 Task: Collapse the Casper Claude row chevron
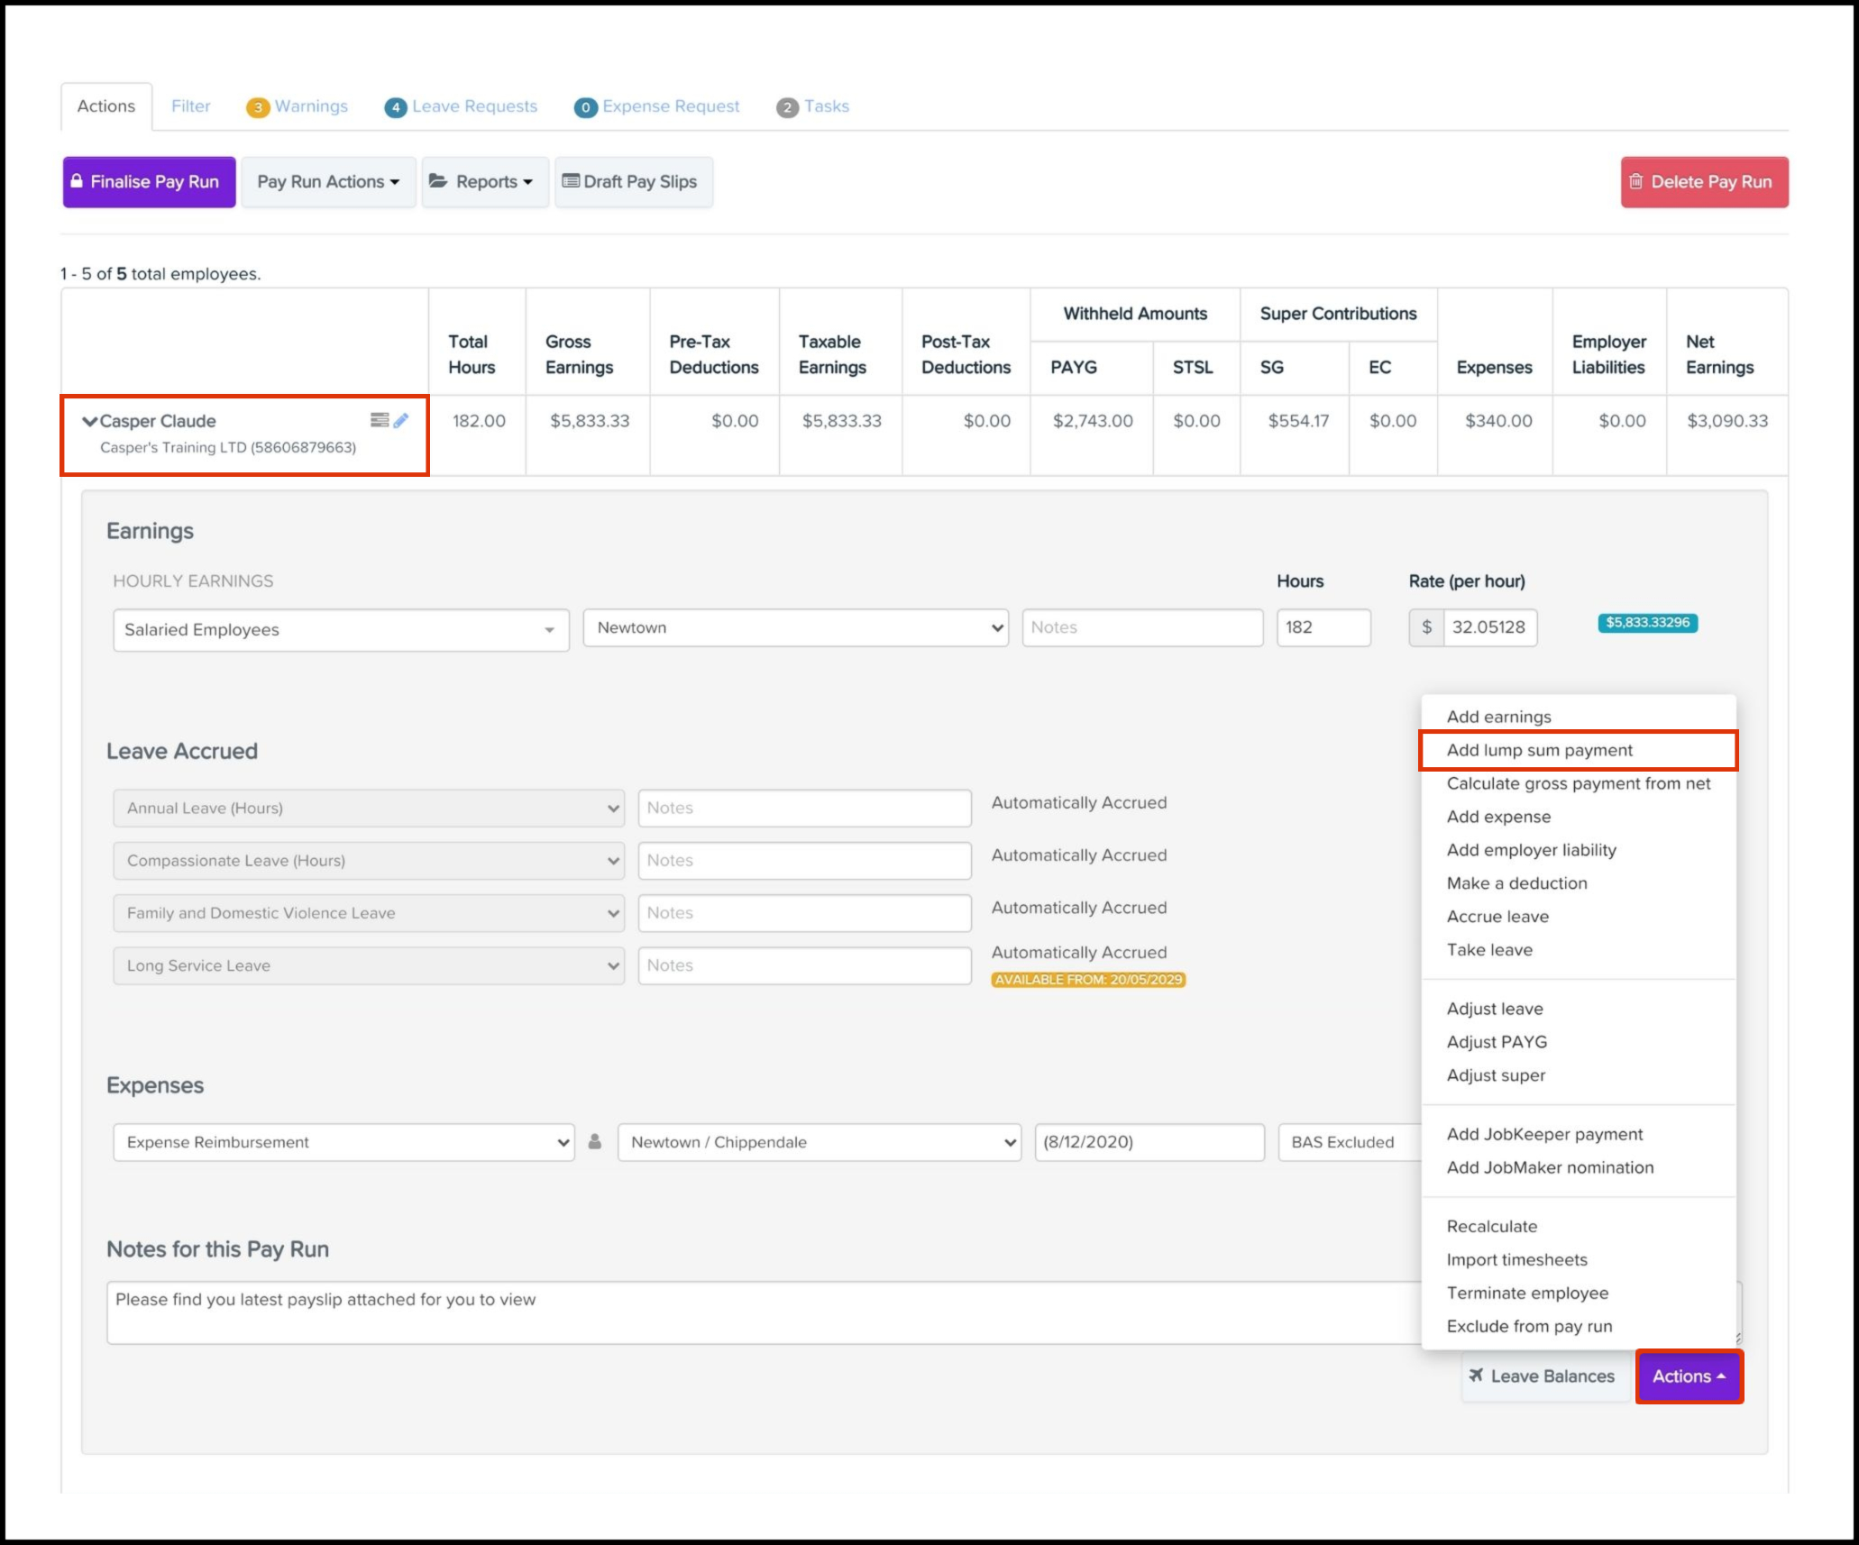(89, 421)
